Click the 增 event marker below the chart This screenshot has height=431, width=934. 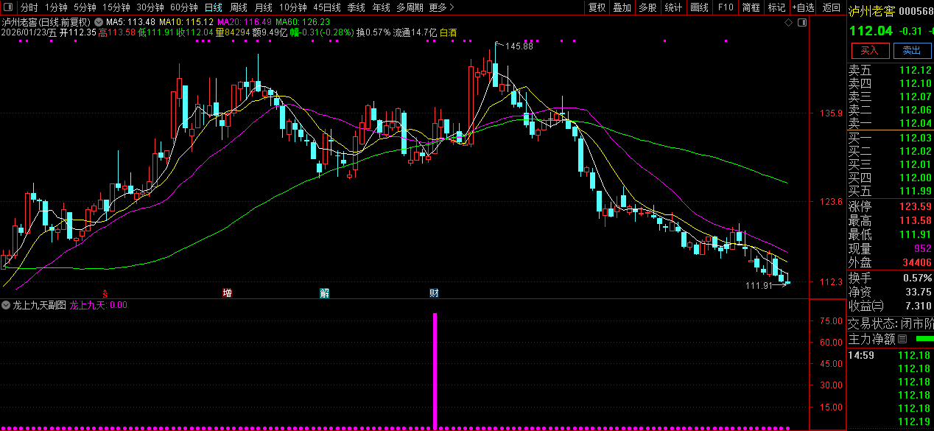coord(227,292)
